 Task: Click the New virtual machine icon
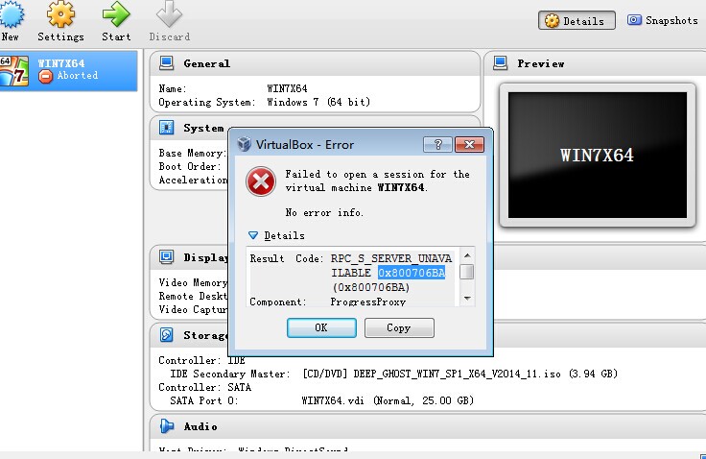11,14
